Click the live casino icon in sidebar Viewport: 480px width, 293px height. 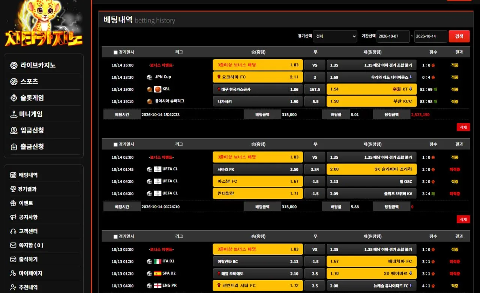point(14,65)
